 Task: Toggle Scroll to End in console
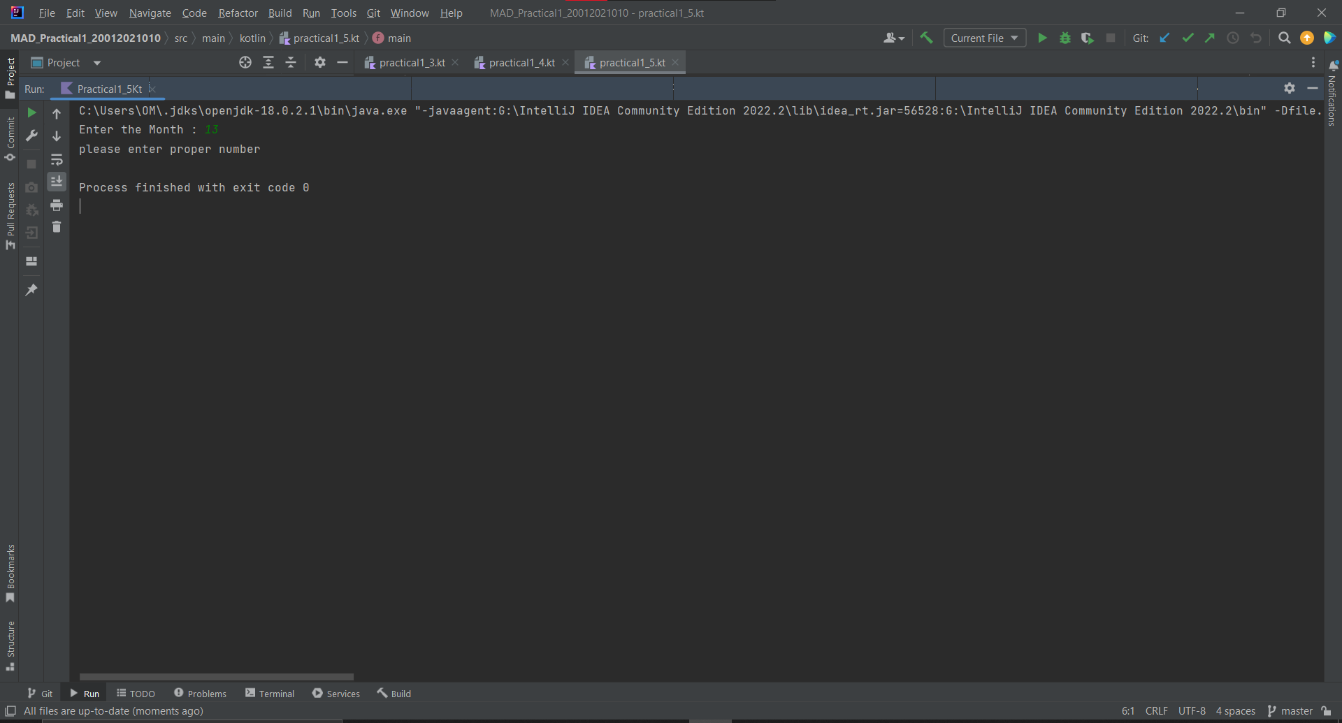pos(57,182)
